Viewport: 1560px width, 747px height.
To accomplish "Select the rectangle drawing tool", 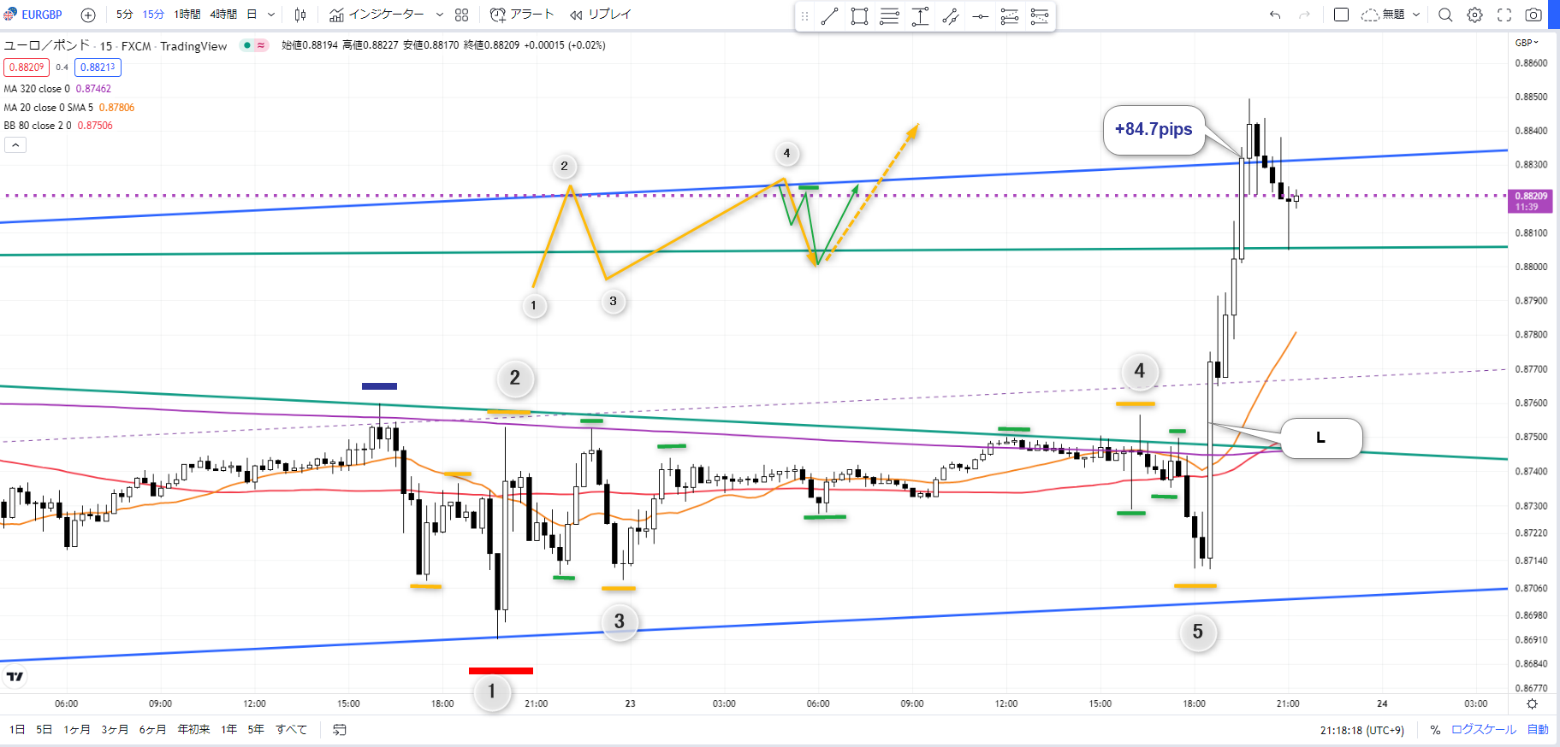I will tap(859, 16).
